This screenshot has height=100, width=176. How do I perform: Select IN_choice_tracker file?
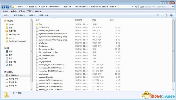tap(46, 49)
